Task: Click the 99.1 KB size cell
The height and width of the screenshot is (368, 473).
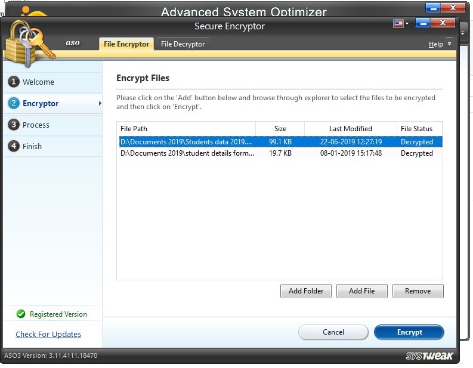Action: (280, 142)
